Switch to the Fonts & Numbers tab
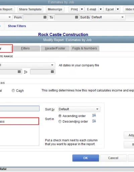This screenshot has width=134, height=172. [x=85, y=48]
